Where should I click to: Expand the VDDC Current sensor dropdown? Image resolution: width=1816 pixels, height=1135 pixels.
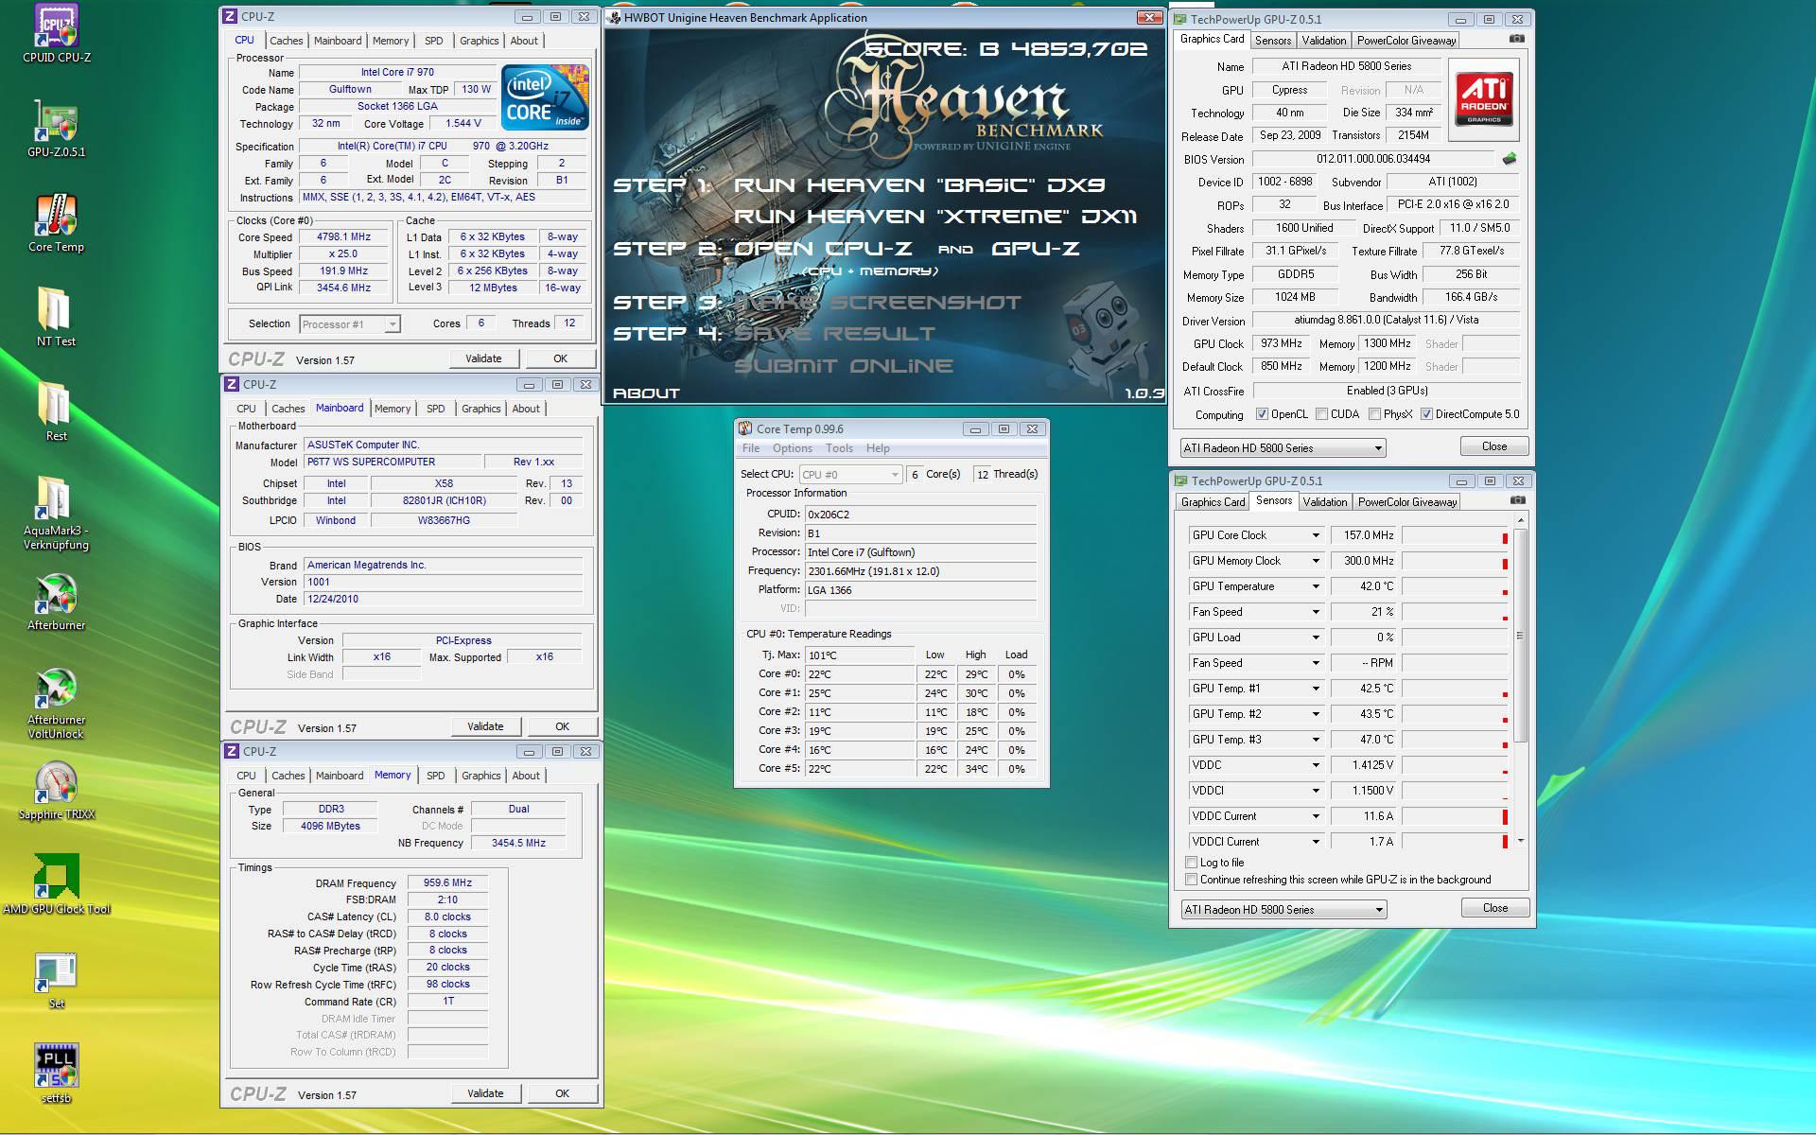[1315, 816]
